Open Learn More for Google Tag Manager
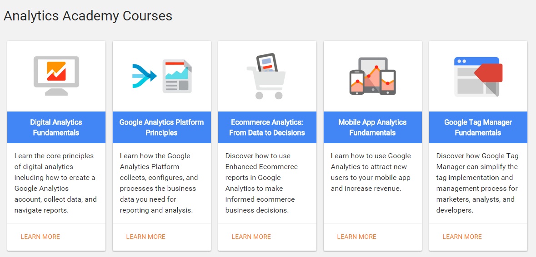Image resolution: width=536 pixels, height=257 pixels. (462, 237)
